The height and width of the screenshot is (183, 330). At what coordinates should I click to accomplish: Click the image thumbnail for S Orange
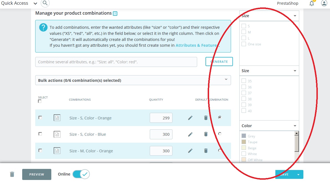pos(57,118)
